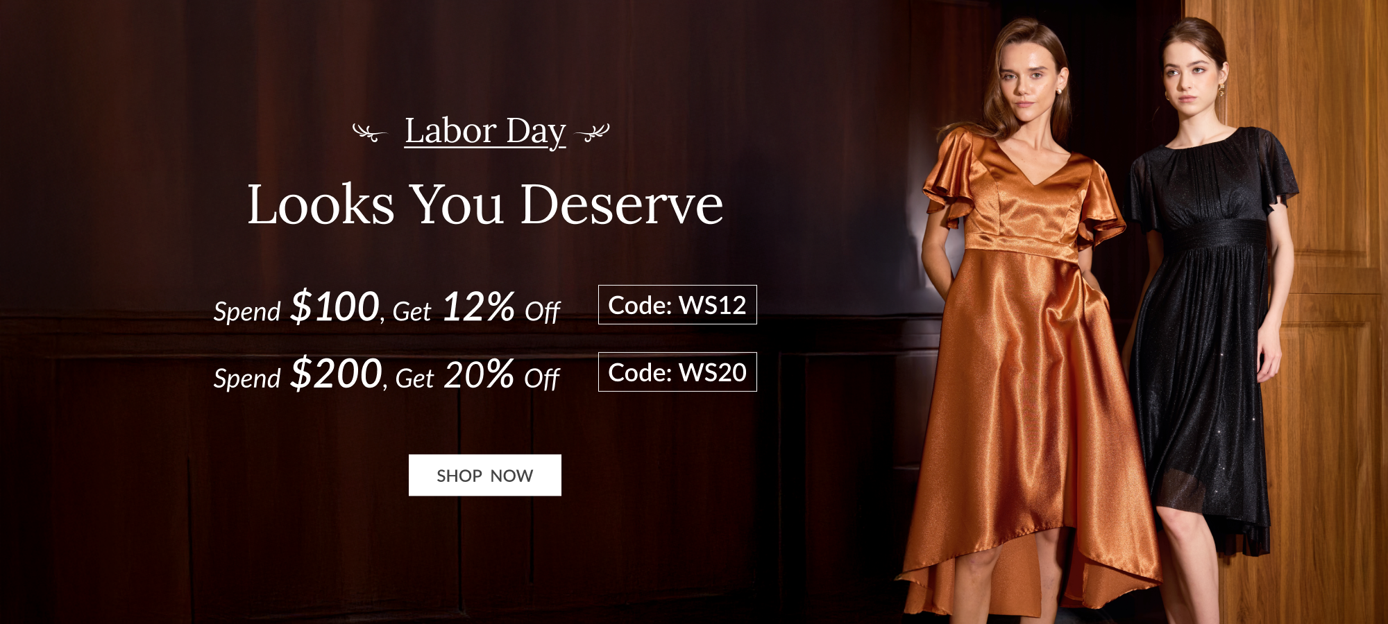Click the Looks You Deserve headline
This screenshot has height=624, width=1388.
[x=485, y=205]
